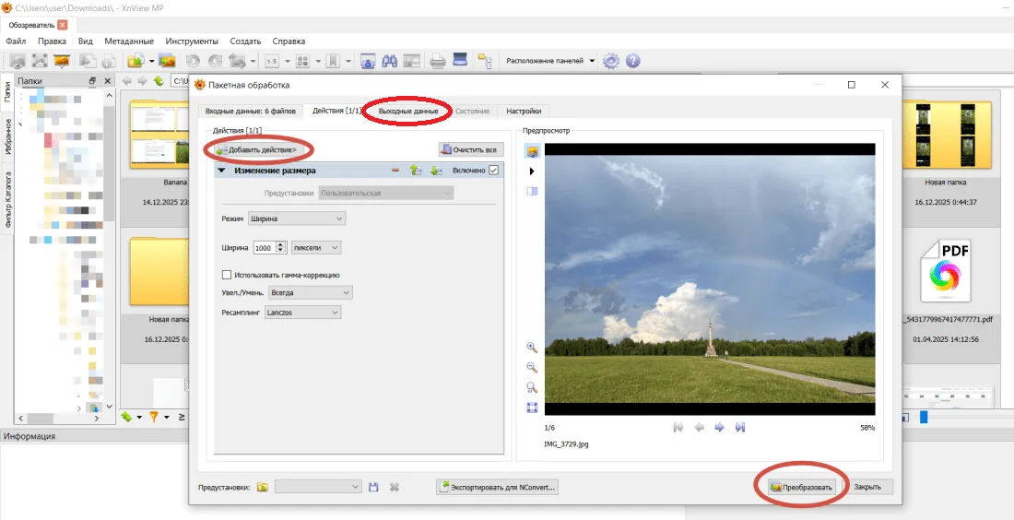Move the resize action down with the arrow icon
The height and width of the screenshot is (520, 1014).
(436, 171)
